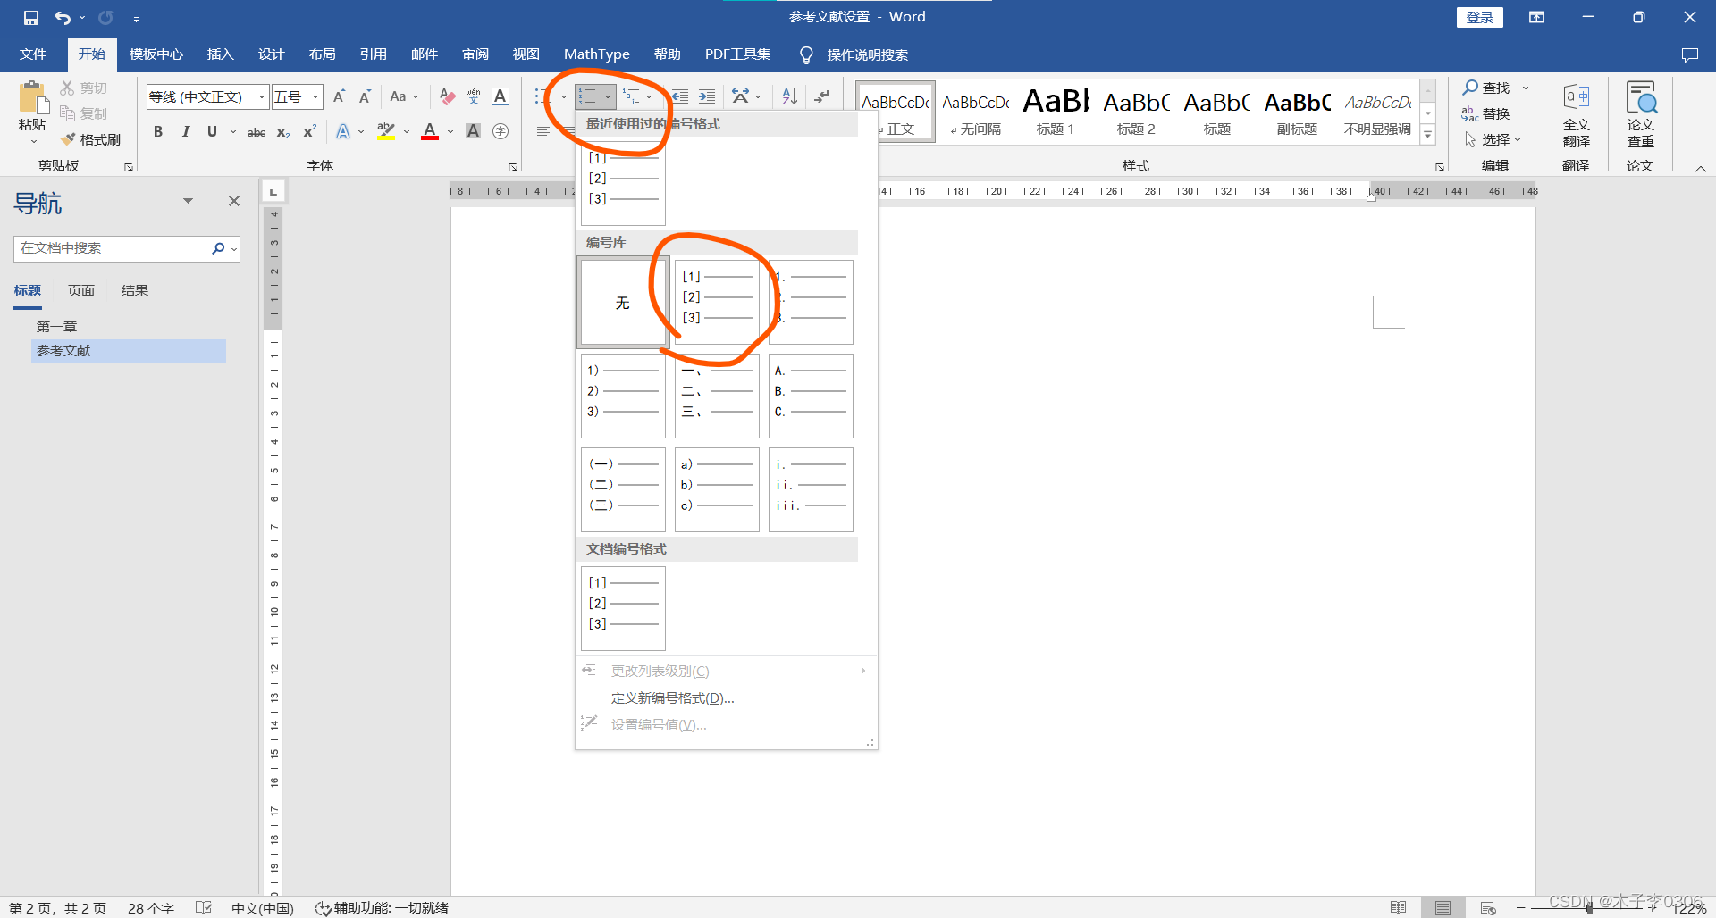Increase paragraph indent
1716x918 pixels.
pos(707,96)
